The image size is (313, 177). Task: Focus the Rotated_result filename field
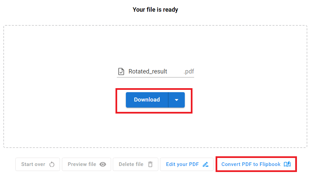point(148,71)
